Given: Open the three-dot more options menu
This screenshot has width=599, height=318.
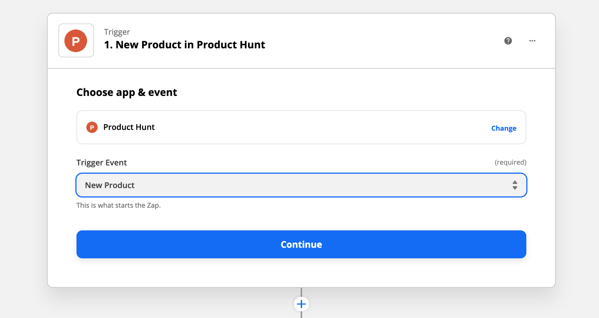Looking at the screenshot, I should 532,41.
